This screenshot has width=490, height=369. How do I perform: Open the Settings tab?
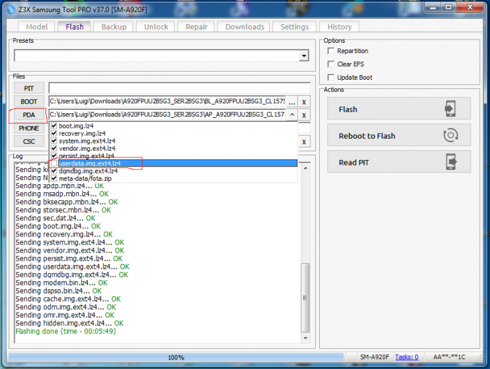click(x=295, y=27)
